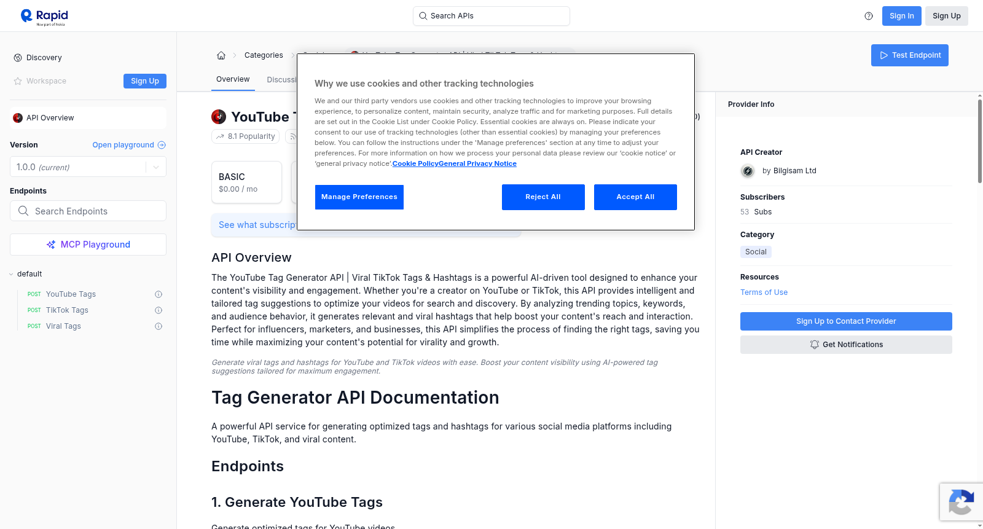Click the "53 Subs" subscriber count
This screenshot has width=983, height=529.
(756, 212)
